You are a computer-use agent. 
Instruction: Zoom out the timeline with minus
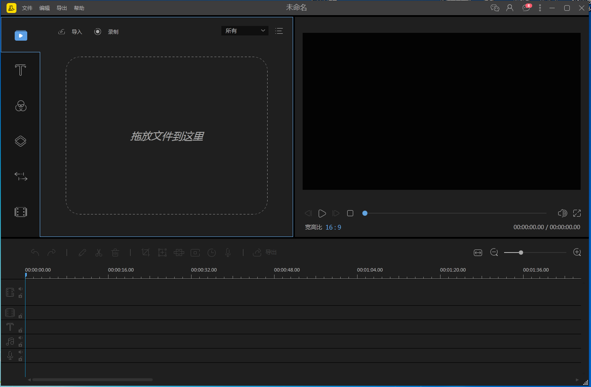click(494, 253)
